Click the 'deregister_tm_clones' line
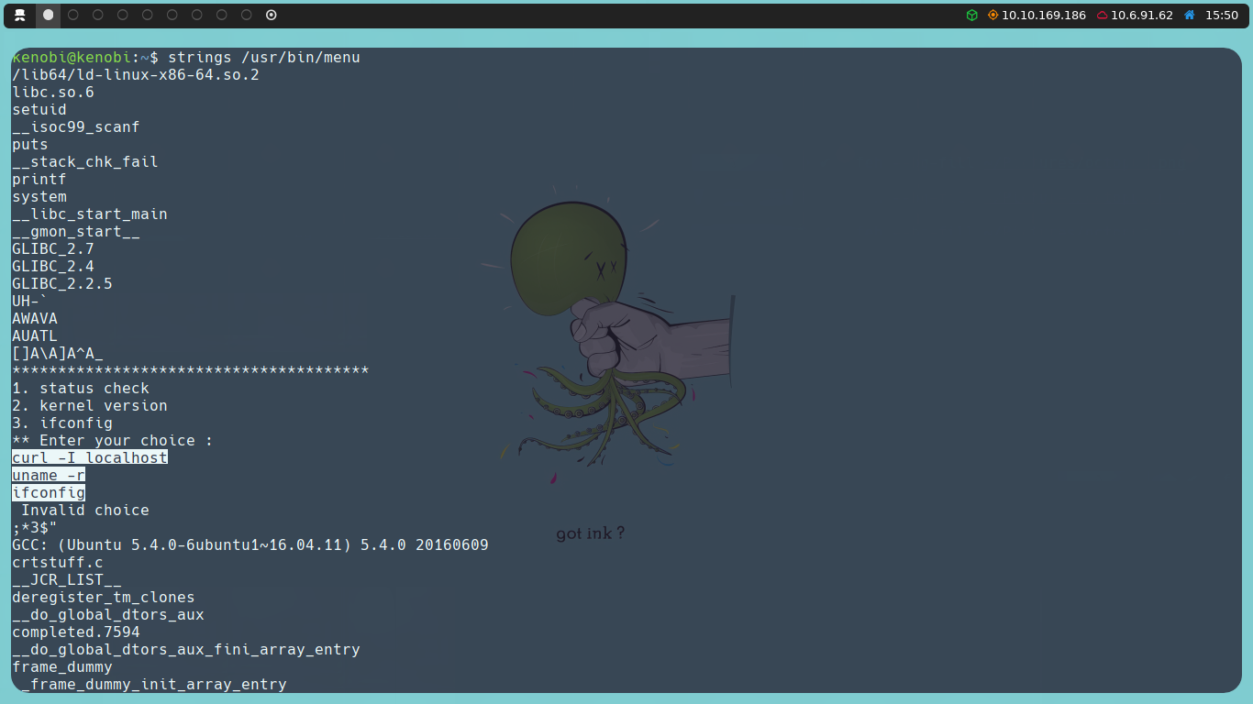1253x704 pixels. click(x=104, y=598)
